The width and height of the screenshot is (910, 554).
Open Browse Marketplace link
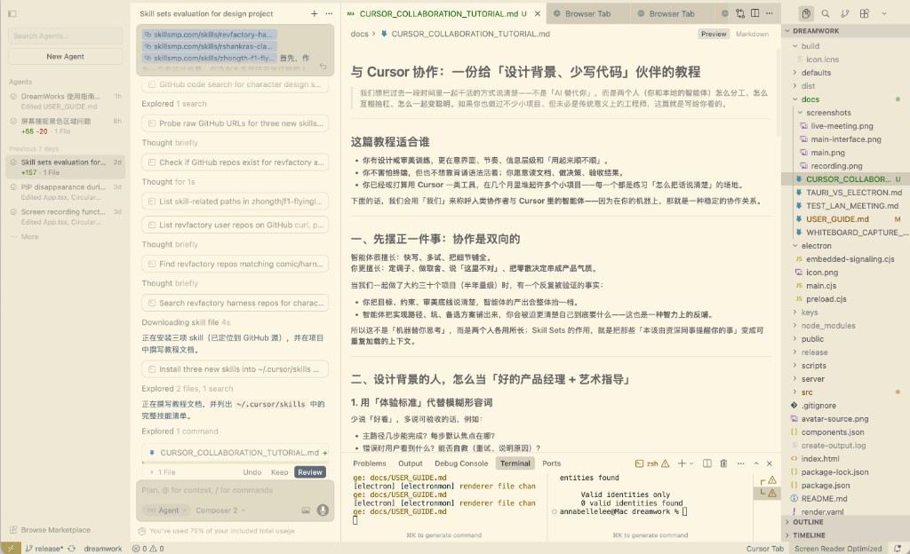(51, 530)
